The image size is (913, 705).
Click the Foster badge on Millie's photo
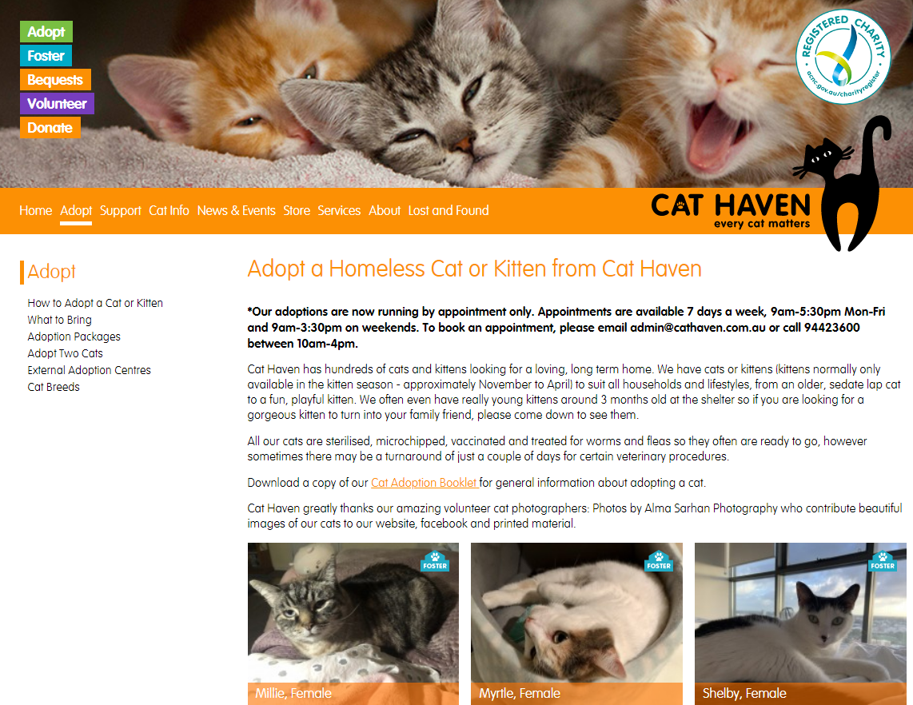435,560
